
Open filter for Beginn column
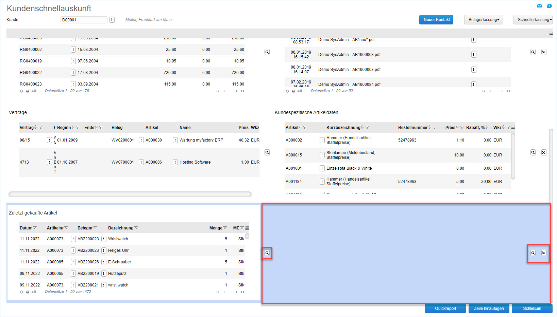(x=78, y=128)
